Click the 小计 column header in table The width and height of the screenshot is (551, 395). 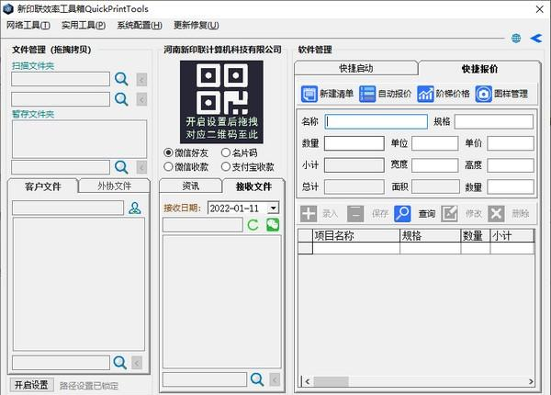(x=512, y=235)
